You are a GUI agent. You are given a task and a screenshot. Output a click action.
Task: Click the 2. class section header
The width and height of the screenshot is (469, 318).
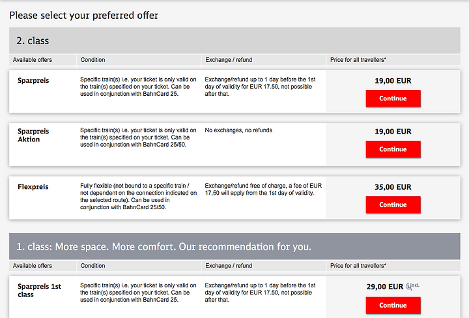[234, 40]
